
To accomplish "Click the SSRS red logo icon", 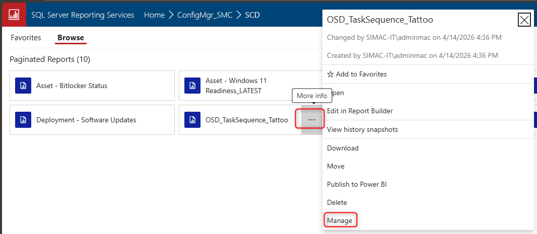I will pyautogui.click(x=14, y=15).
